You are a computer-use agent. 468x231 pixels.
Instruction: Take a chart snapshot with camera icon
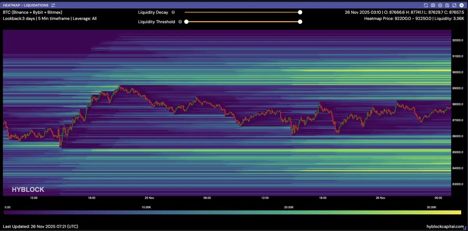coord(433,5)
